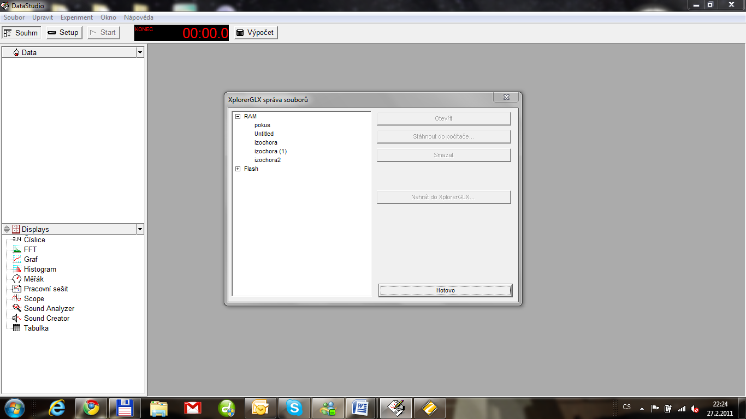
Task: Open the Data panel dropdown arrow
Action: [x=140, y=52]
